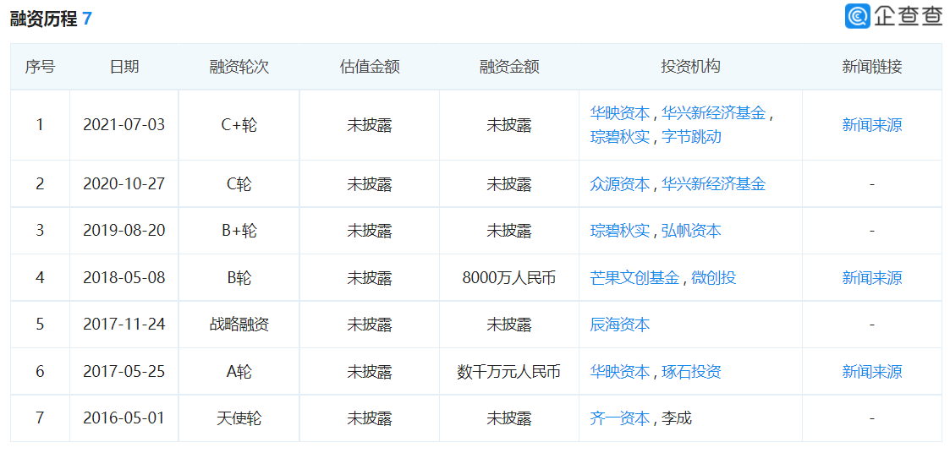Open the 微创投 investor link
950x453 pixels.
pyautogui.click(x=714, y=277)
